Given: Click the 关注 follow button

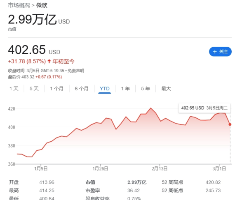Looking at the screenshot, I should point(220,52).
